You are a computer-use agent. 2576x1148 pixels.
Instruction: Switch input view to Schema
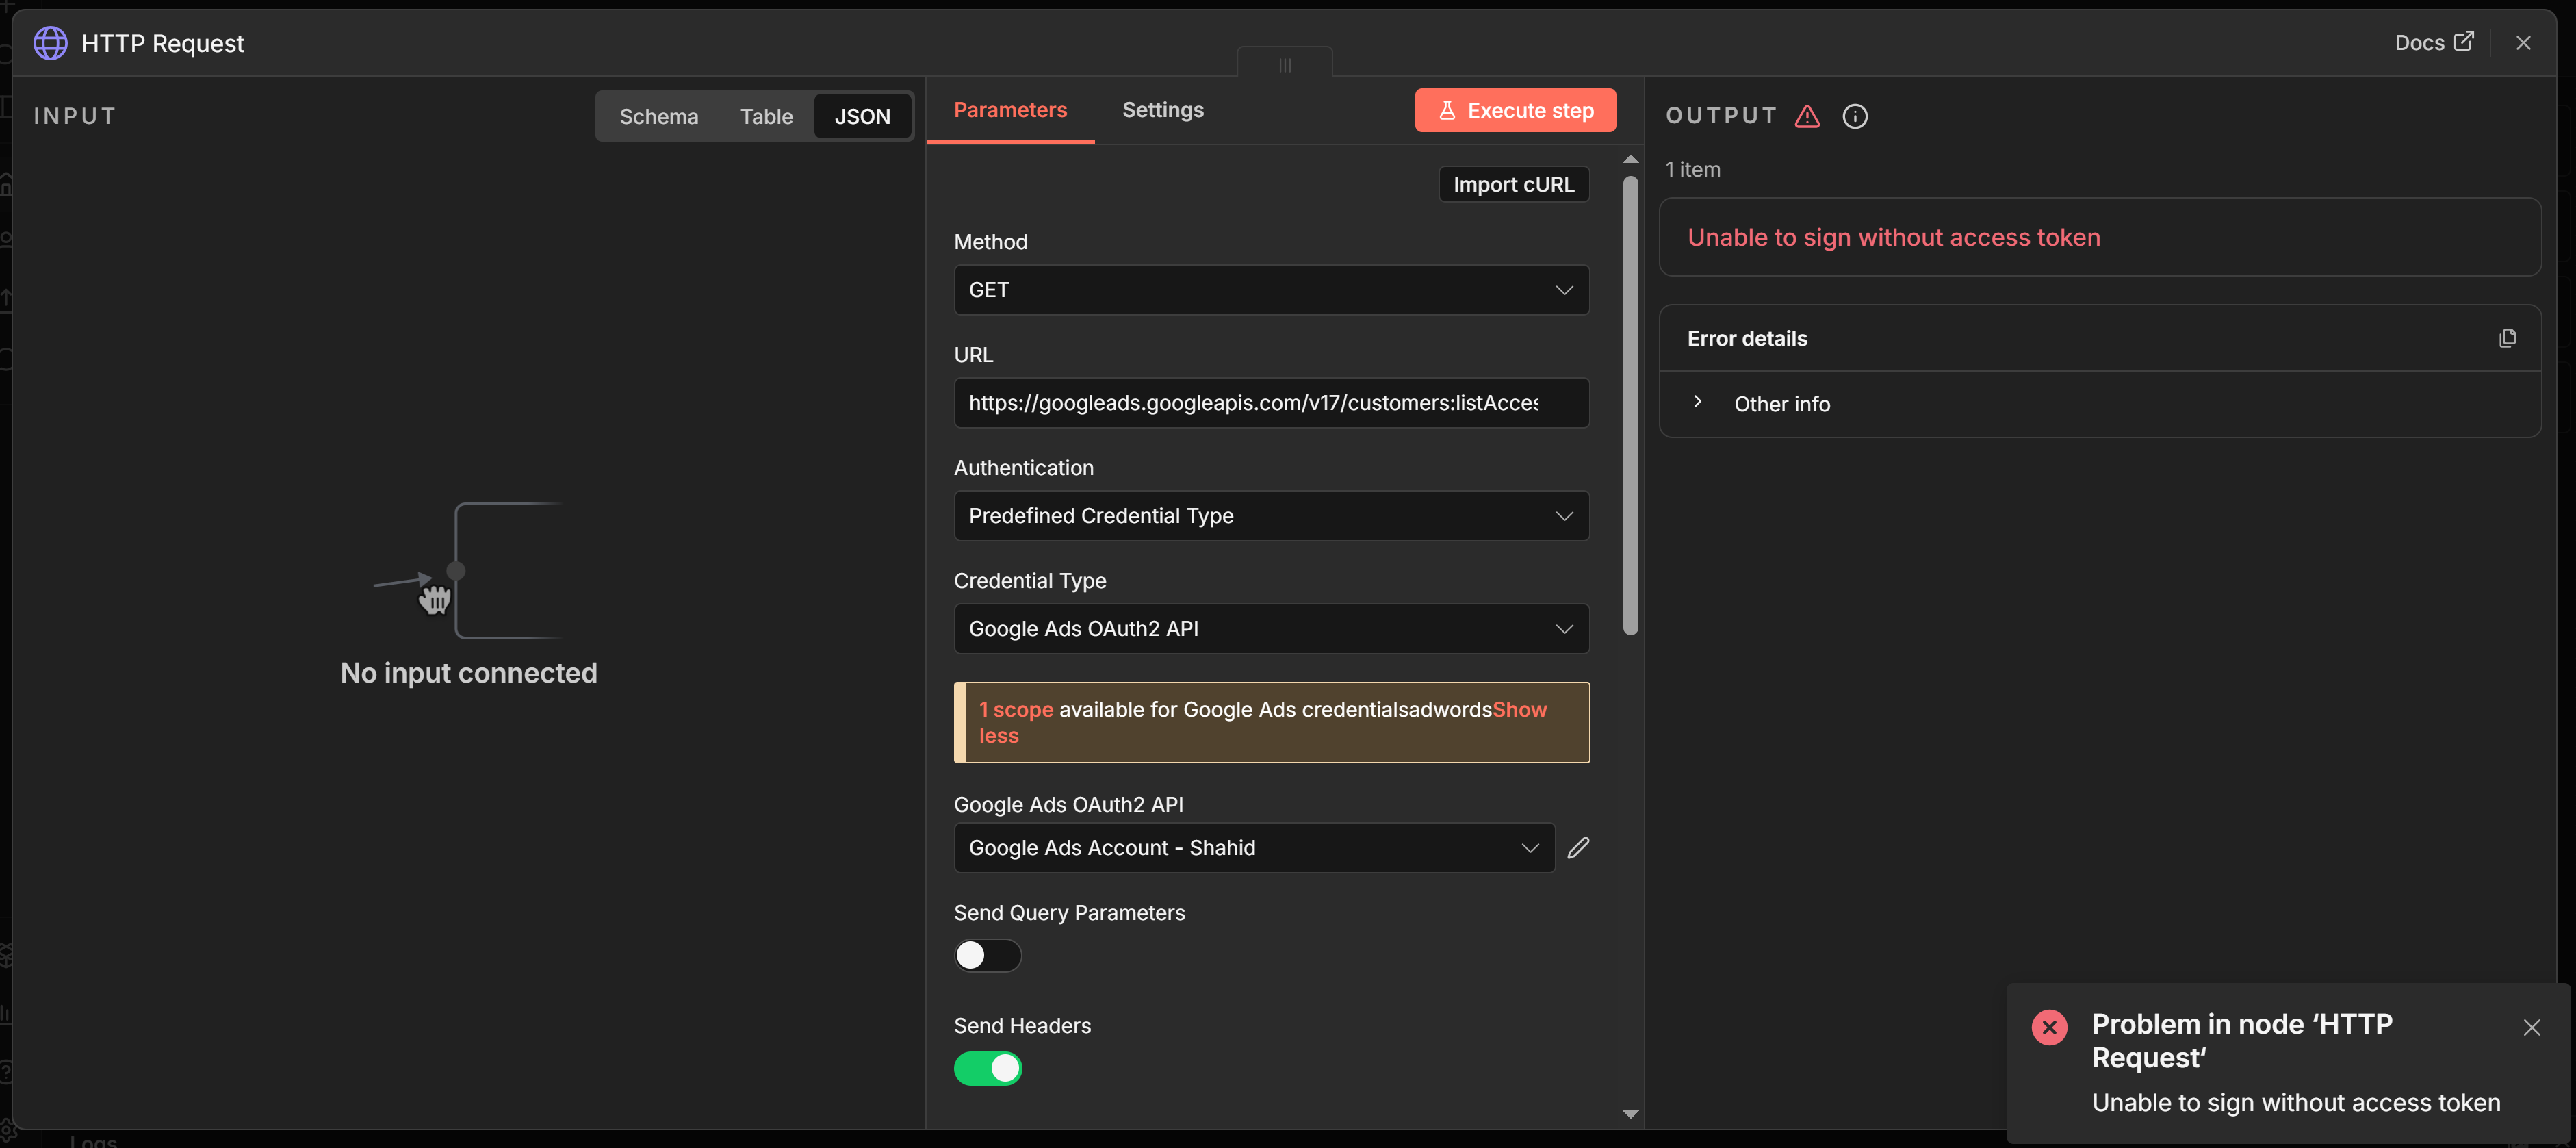tap(658, 116)
